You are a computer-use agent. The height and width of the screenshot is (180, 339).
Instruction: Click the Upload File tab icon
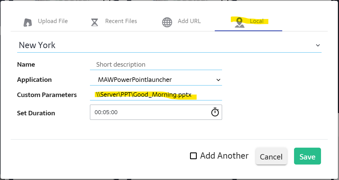click(28, 22)
